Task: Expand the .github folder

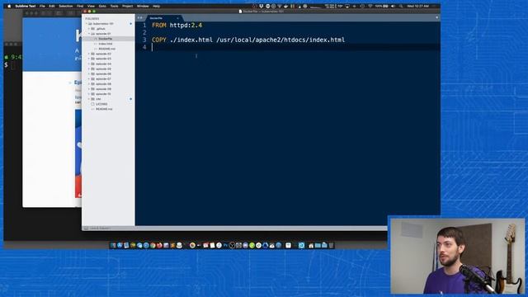Action: (89, 29)
